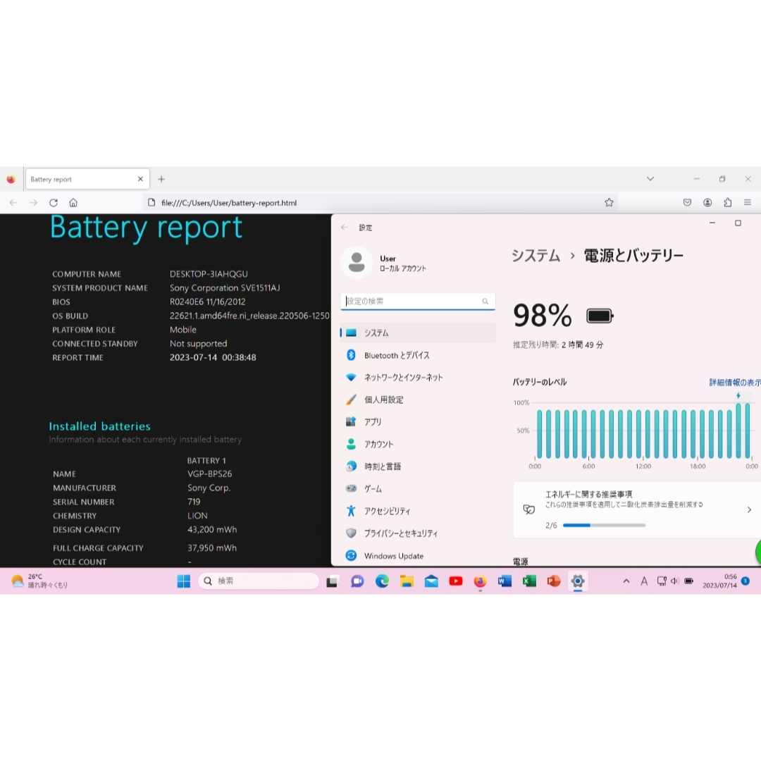The width and height of the screenshot is (761, 761).
Task: Click VGP-BPS26 battery name value
Action: pyautogui.click(x=210, y=474)
